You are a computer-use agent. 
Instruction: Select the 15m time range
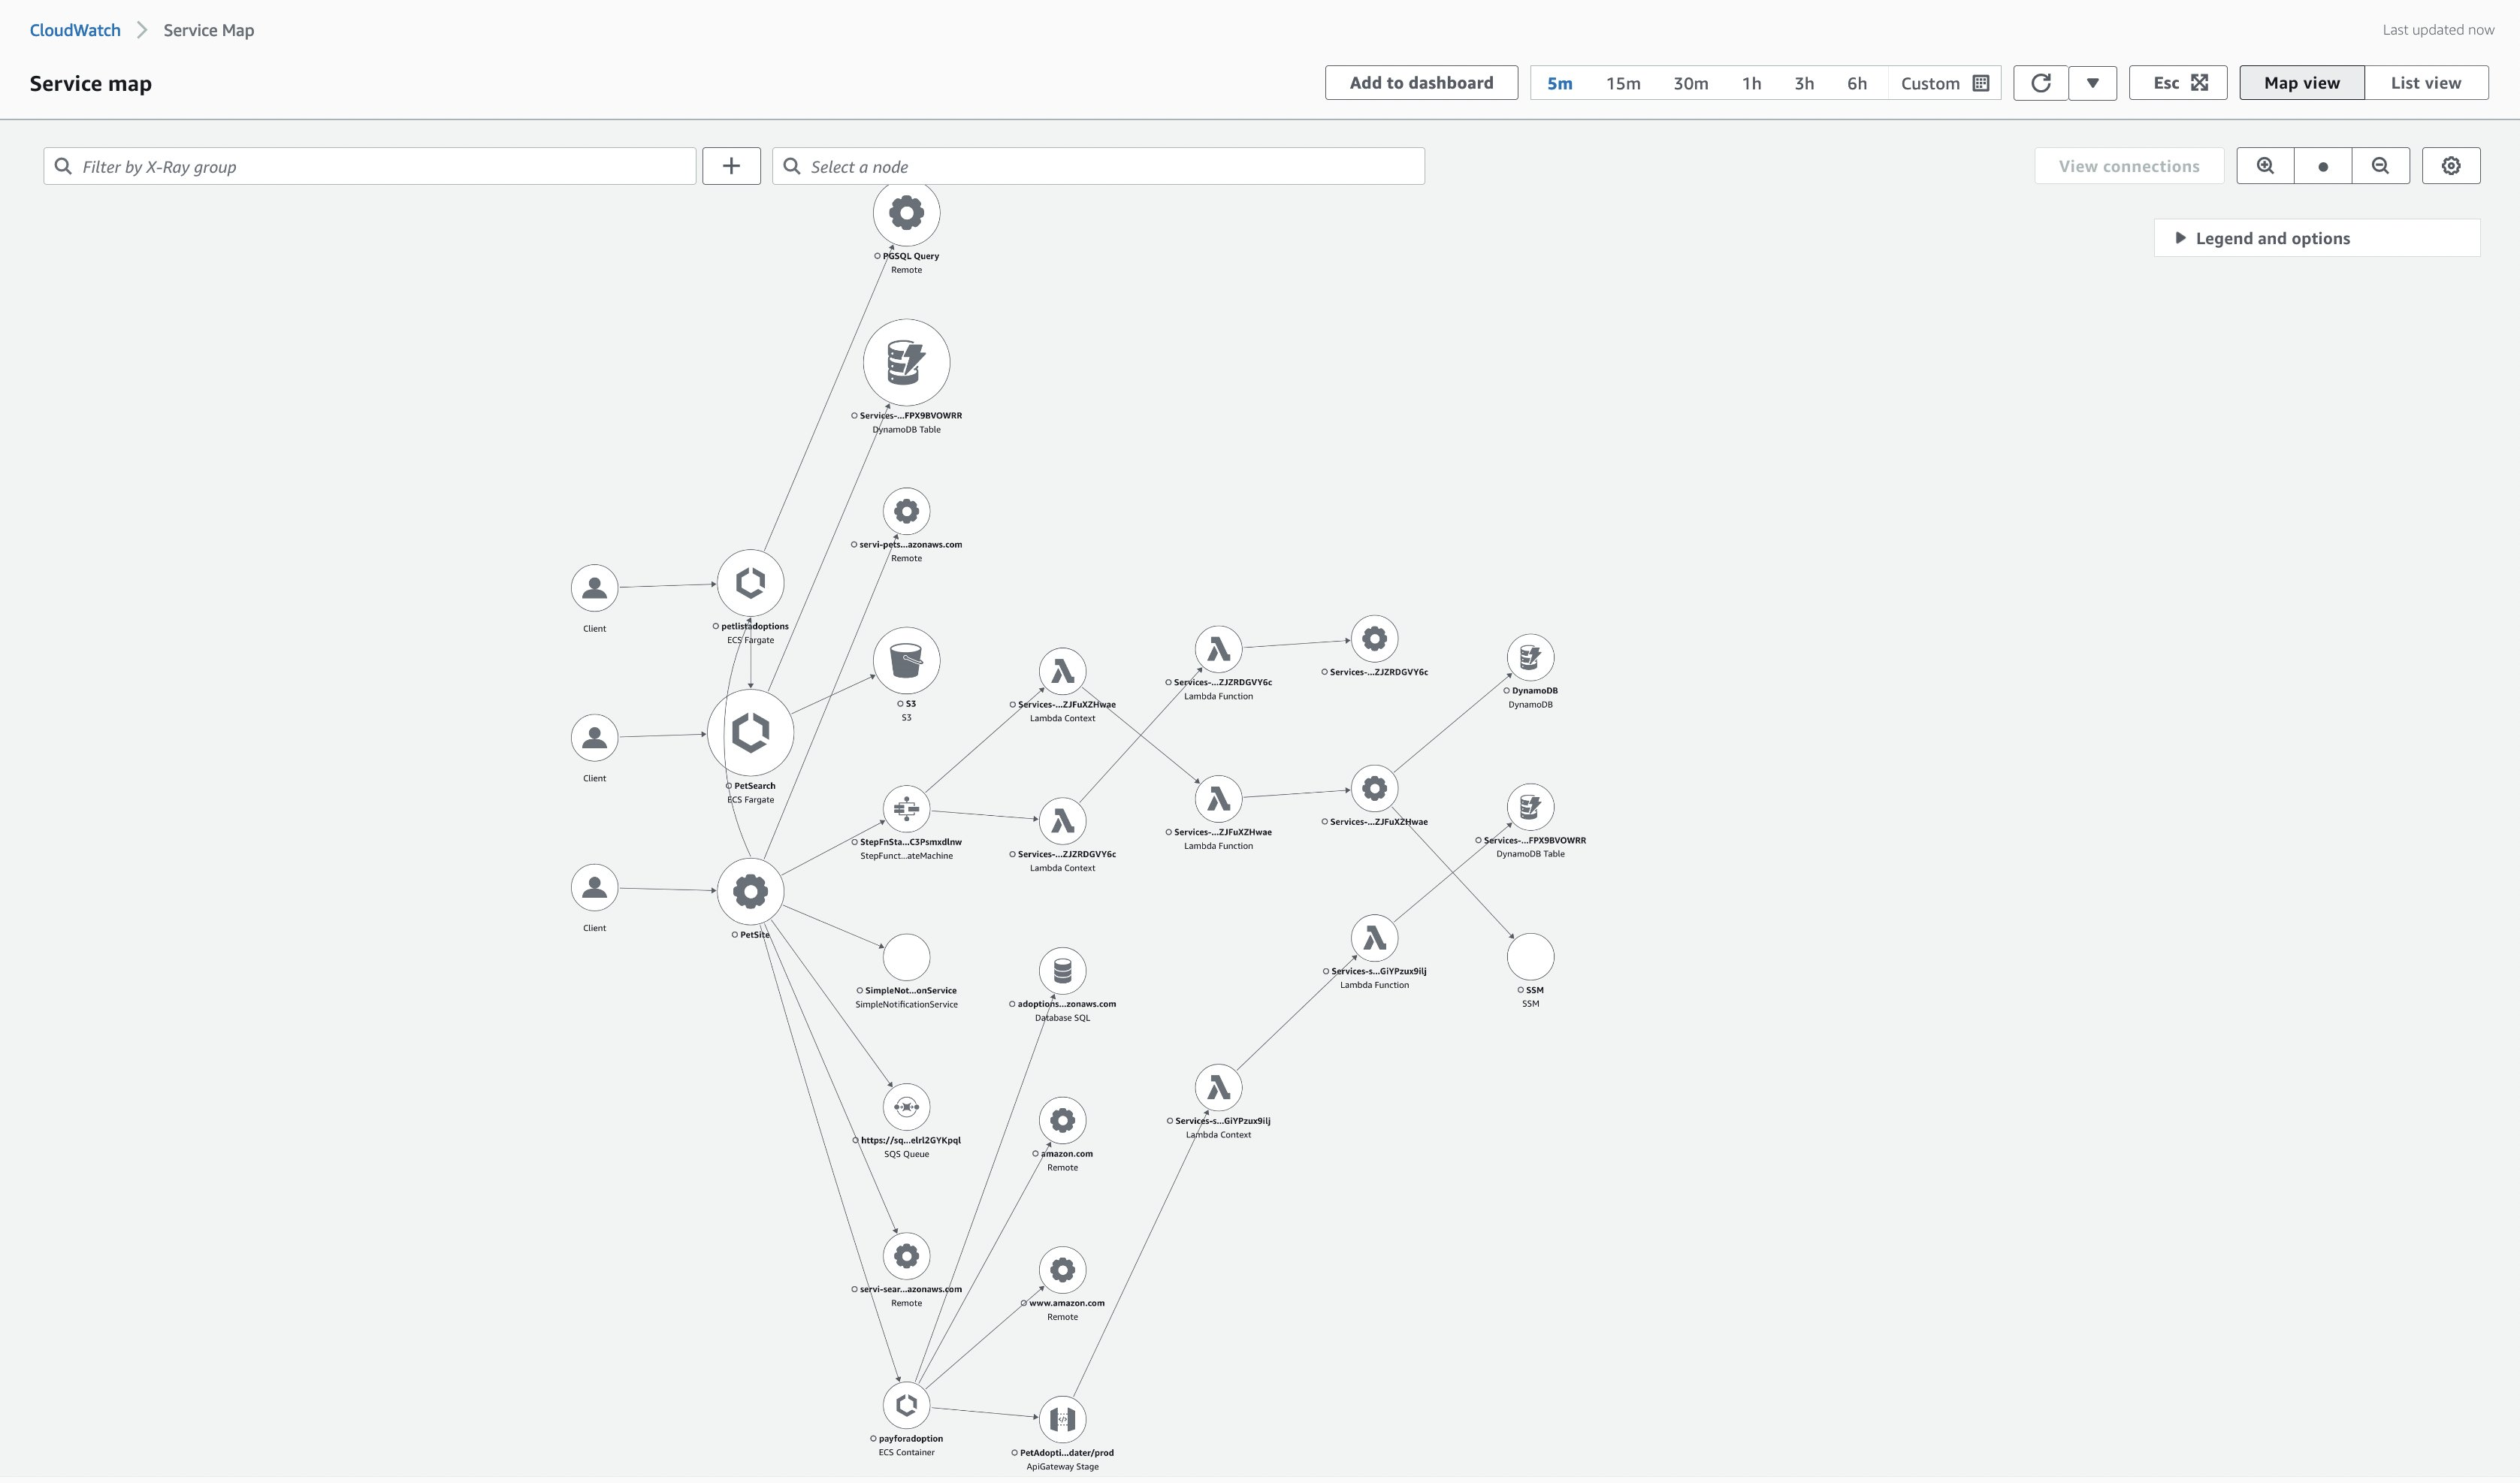(1621, 83)
